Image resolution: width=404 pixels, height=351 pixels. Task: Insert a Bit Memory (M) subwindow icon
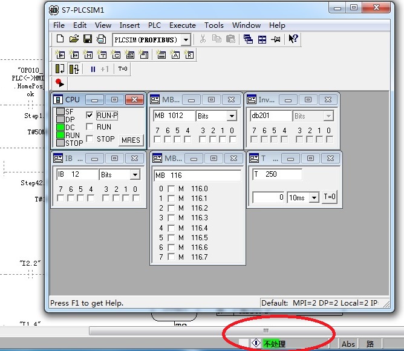pos(88,54)
